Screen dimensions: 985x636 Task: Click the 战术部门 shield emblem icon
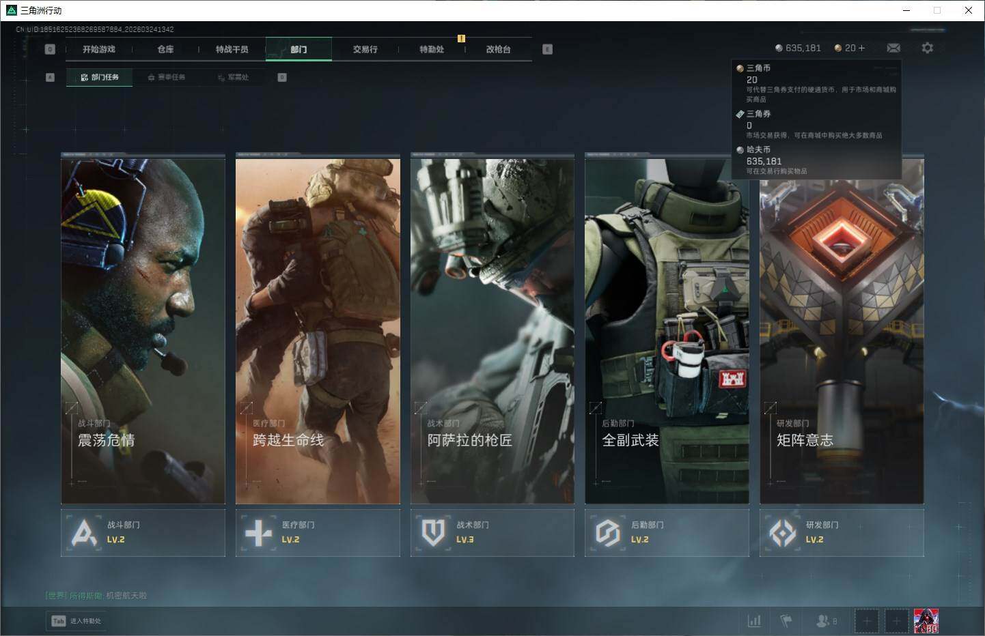click(433, 533)
